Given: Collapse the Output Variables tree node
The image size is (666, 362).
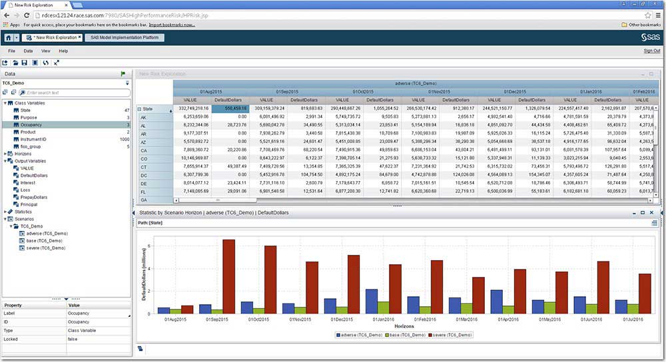Looking at the screenshot, I should [x=5, y=161].
